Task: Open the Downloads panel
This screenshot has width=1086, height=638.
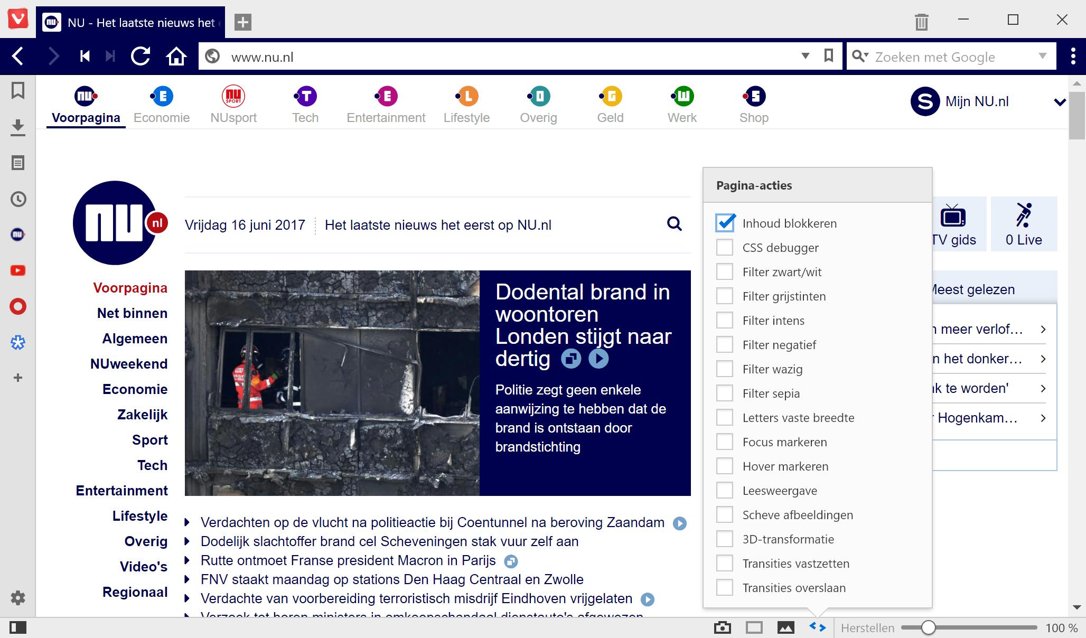Action: click(x=18, y=127)
